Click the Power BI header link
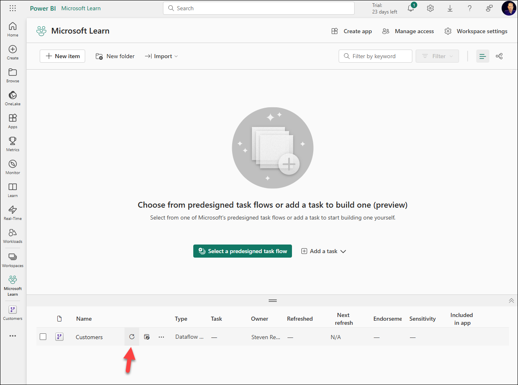 coord(43,8)
